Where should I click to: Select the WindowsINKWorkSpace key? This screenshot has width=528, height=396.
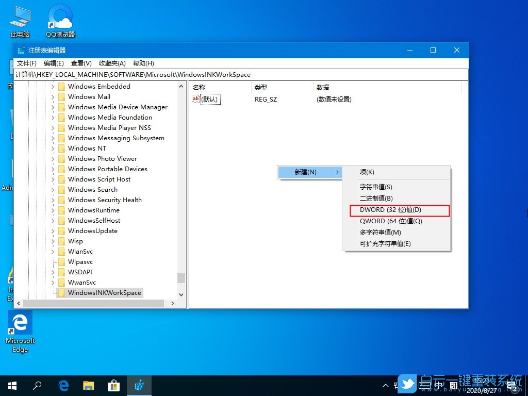click(105, 292)
